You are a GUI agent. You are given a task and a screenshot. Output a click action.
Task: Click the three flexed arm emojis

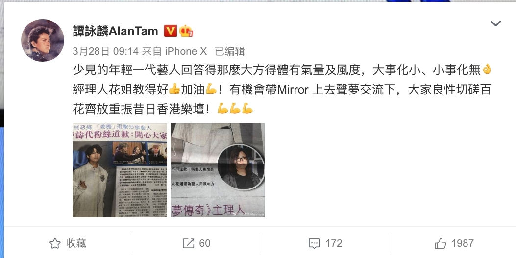coord(235,108)
